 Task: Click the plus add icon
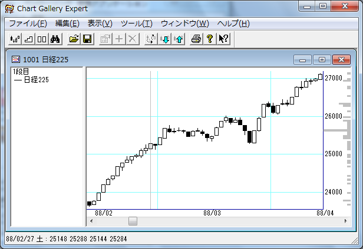119,39
